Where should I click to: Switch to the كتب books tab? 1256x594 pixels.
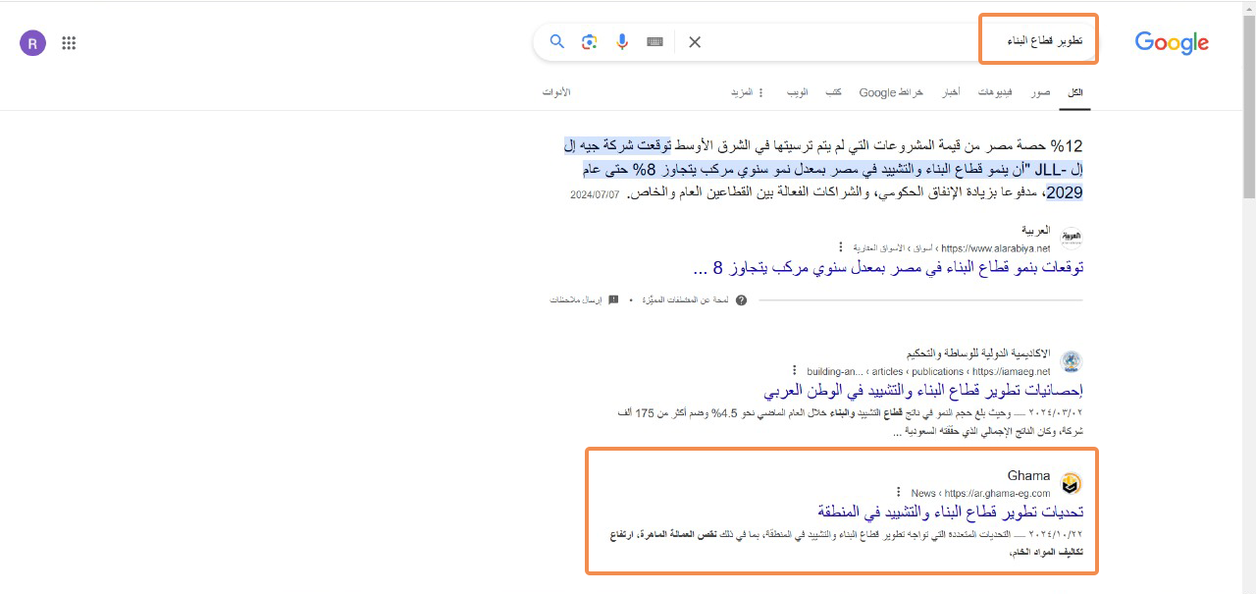click(833, 92)
